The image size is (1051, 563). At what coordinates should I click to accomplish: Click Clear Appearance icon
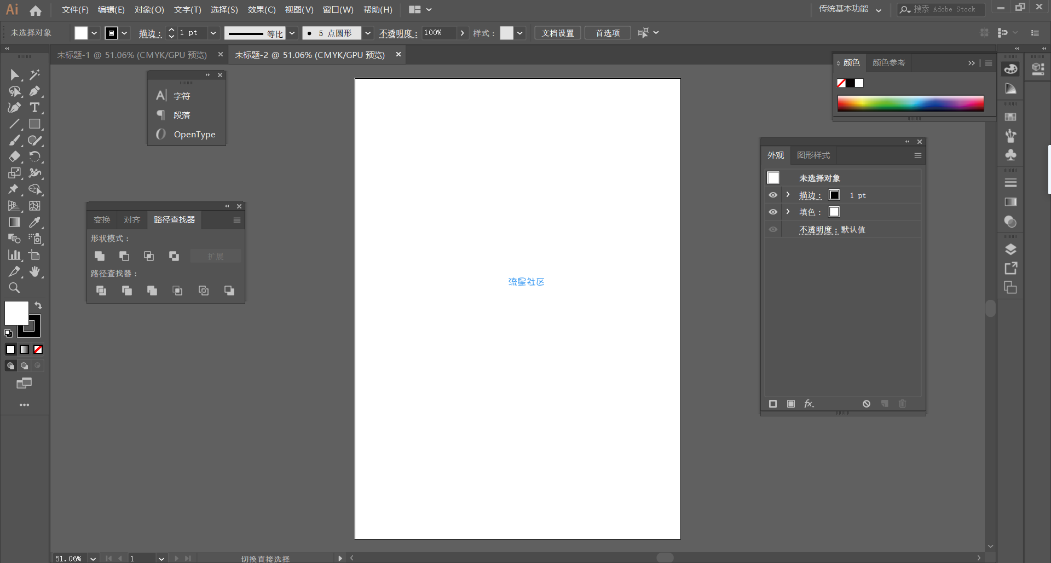pos(867,404)
